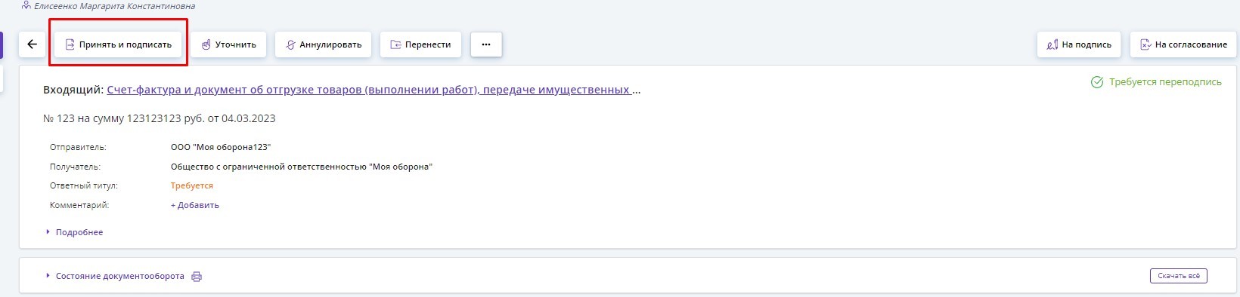Click the 'Уточнить' button
The width and height of the screenshot is (1240, 297).
tap(228, 44)
